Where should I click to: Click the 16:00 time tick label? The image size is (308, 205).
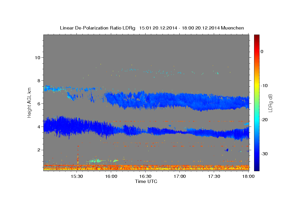click(x=111, y=177)
